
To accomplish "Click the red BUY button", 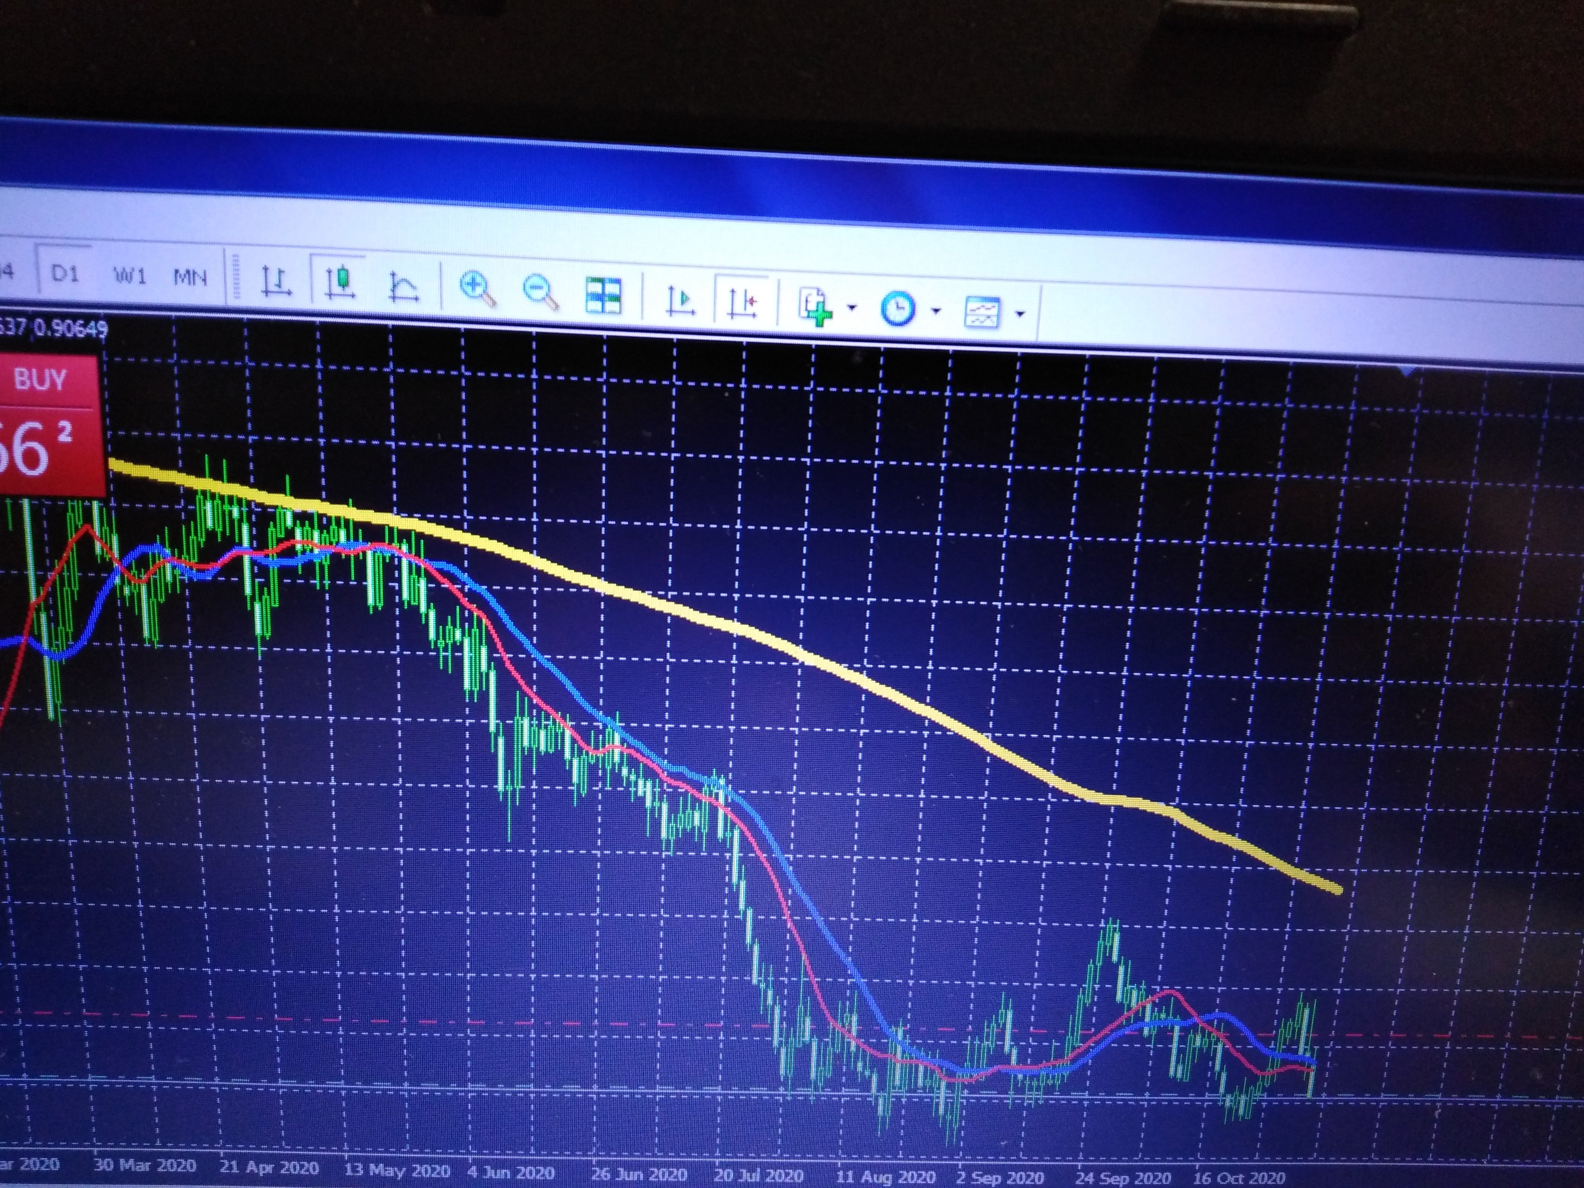I will click(47, 425).
